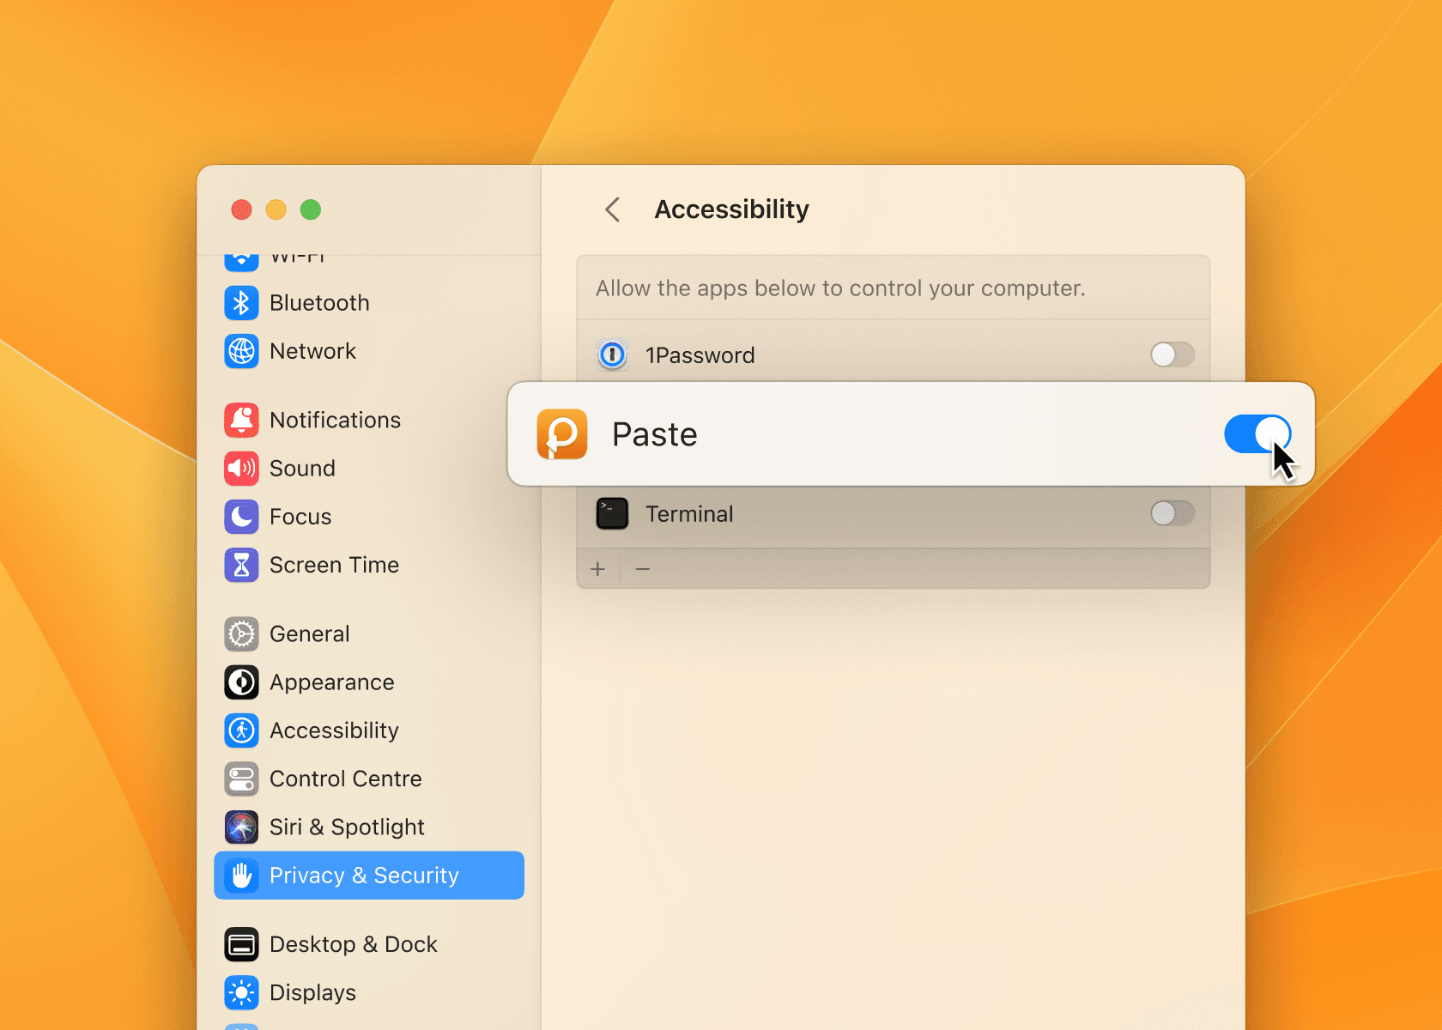Viewport: 1442px width, 1030px height.
Task: Open Appearance settings in the sidebar
Action: pyautogui.click(x=331, y=682)
